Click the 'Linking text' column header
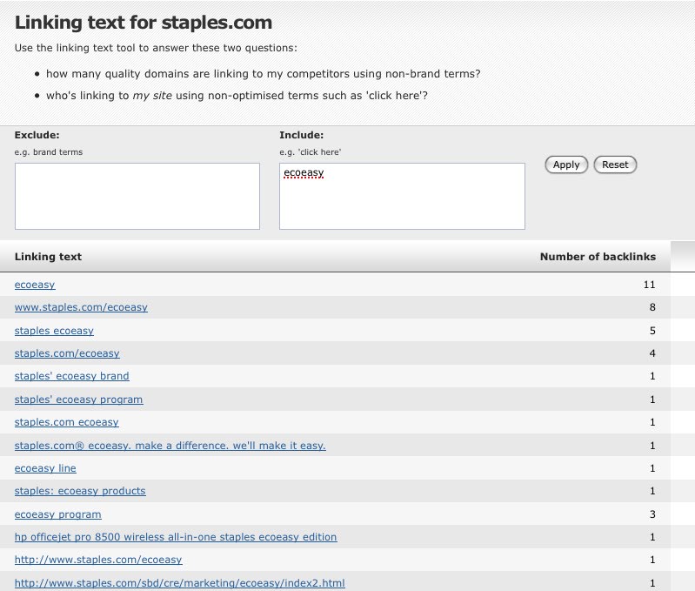The image size is (695, 591). tap(48, 257)
